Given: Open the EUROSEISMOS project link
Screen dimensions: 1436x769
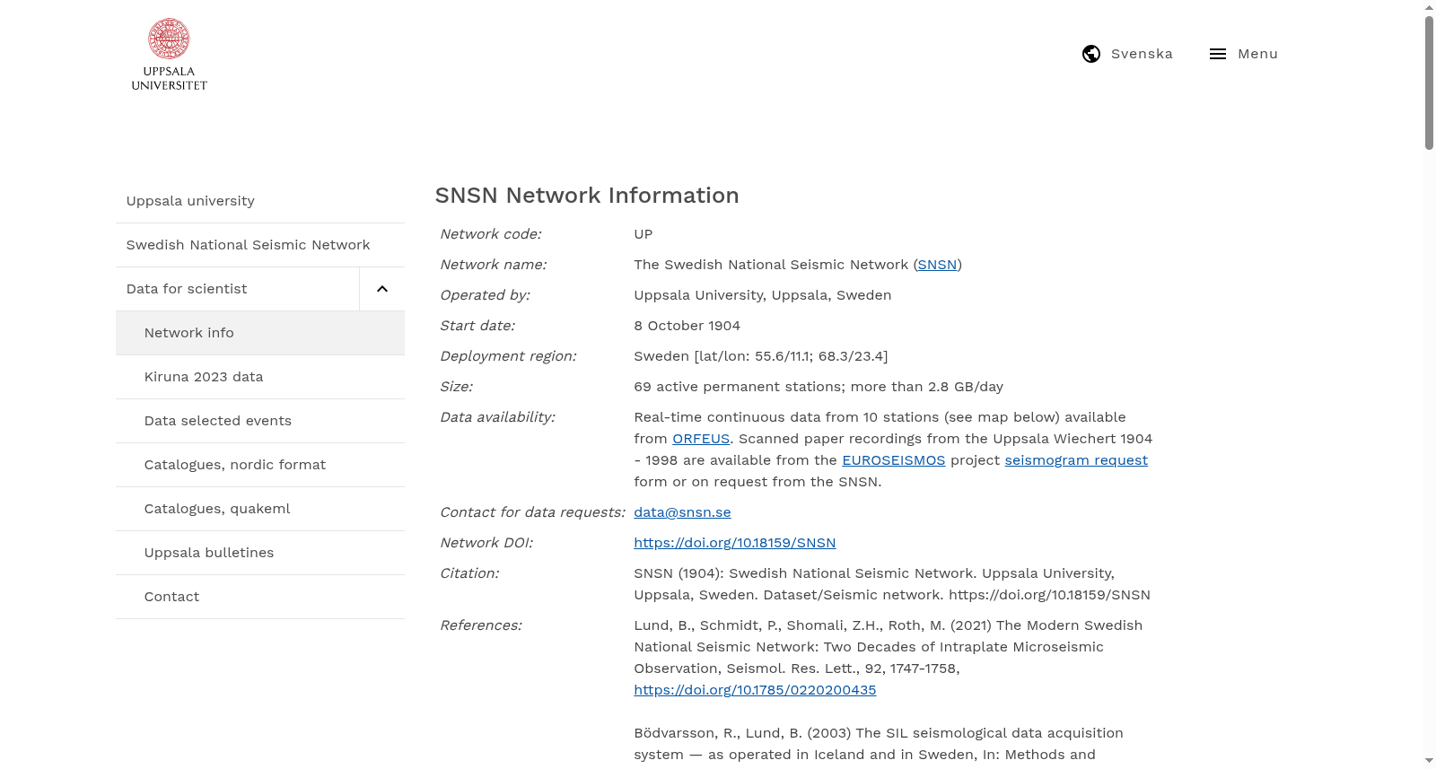Looking at the screenshot, I should [x=893, y=460].
